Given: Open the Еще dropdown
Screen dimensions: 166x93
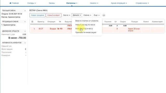Looking at the screenshot, I should click(x=96, y=15).
